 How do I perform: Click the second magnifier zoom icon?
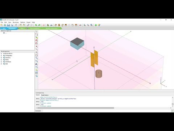coord(88,25)
